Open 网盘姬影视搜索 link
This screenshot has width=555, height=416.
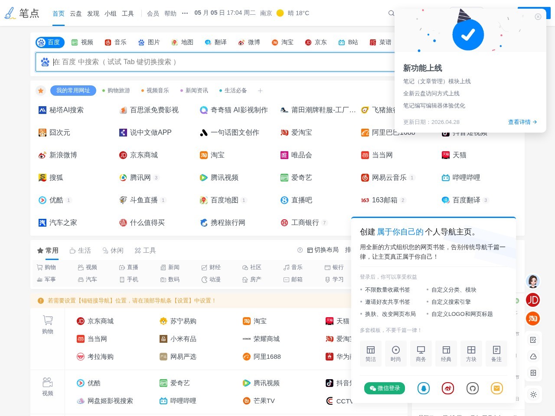[x=105, y=401]
